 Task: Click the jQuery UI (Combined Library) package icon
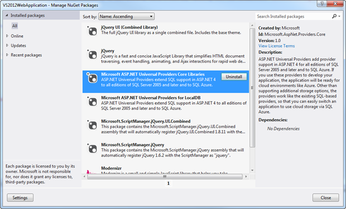coord(93,31)
